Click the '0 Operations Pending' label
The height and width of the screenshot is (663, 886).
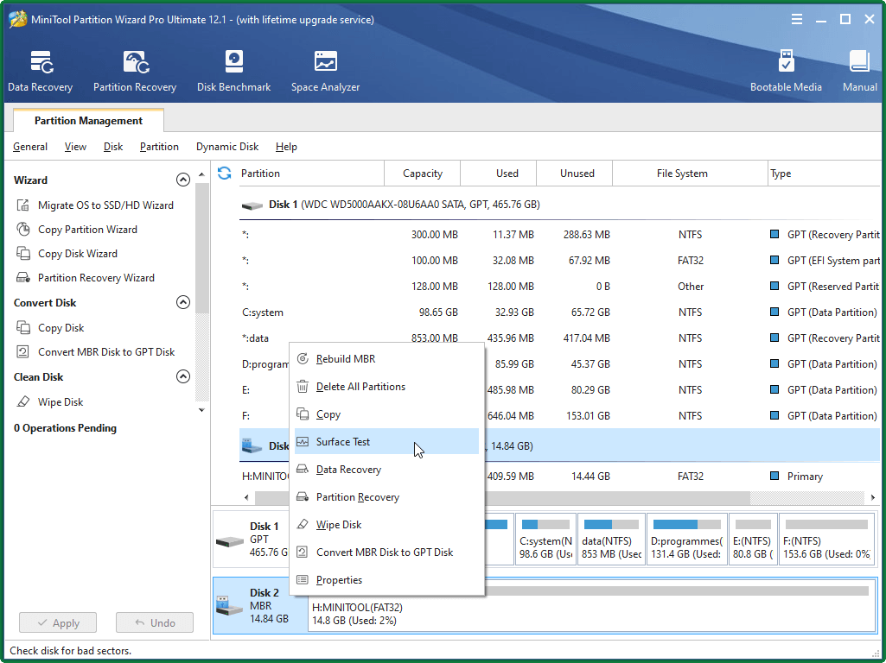pyautogui.click(x=65, y=427)
